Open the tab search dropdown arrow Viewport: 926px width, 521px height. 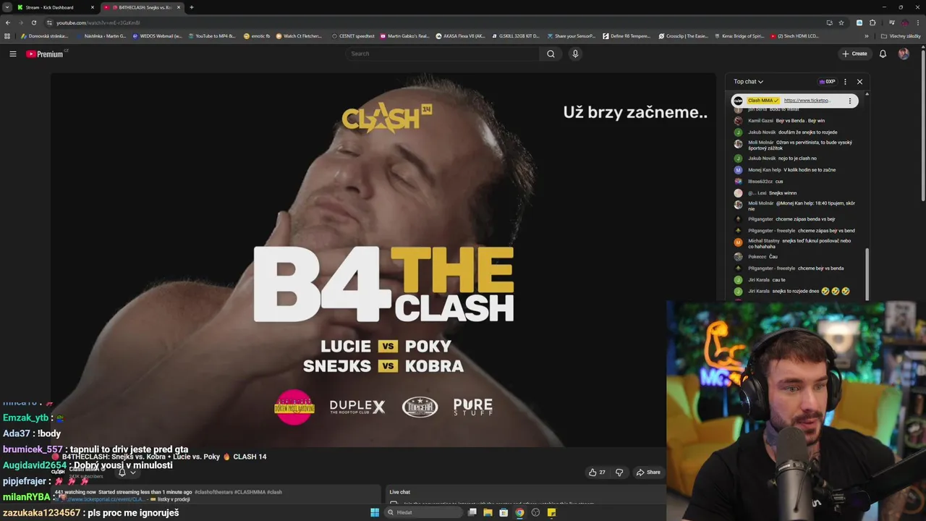click(x=7, y=7)
